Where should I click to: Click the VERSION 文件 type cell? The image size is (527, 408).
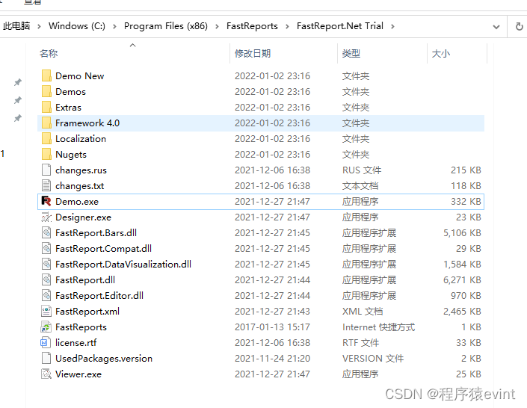[x=373, y=359]
